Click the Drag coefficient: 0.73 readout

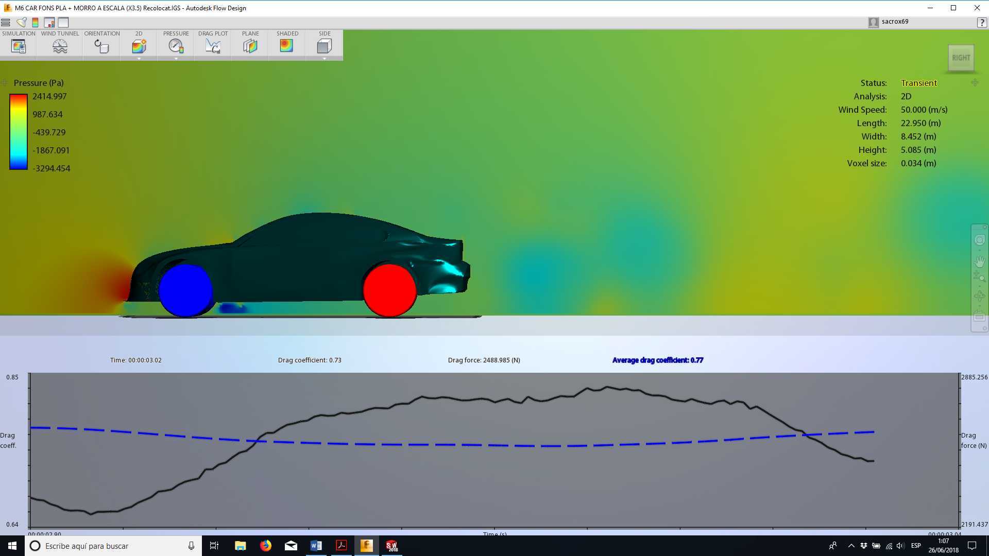tap(310, 360)
